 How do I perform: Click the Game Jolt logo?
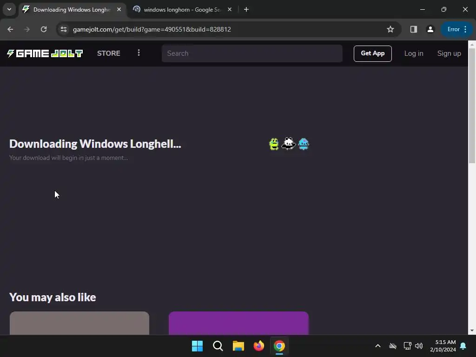45,53
